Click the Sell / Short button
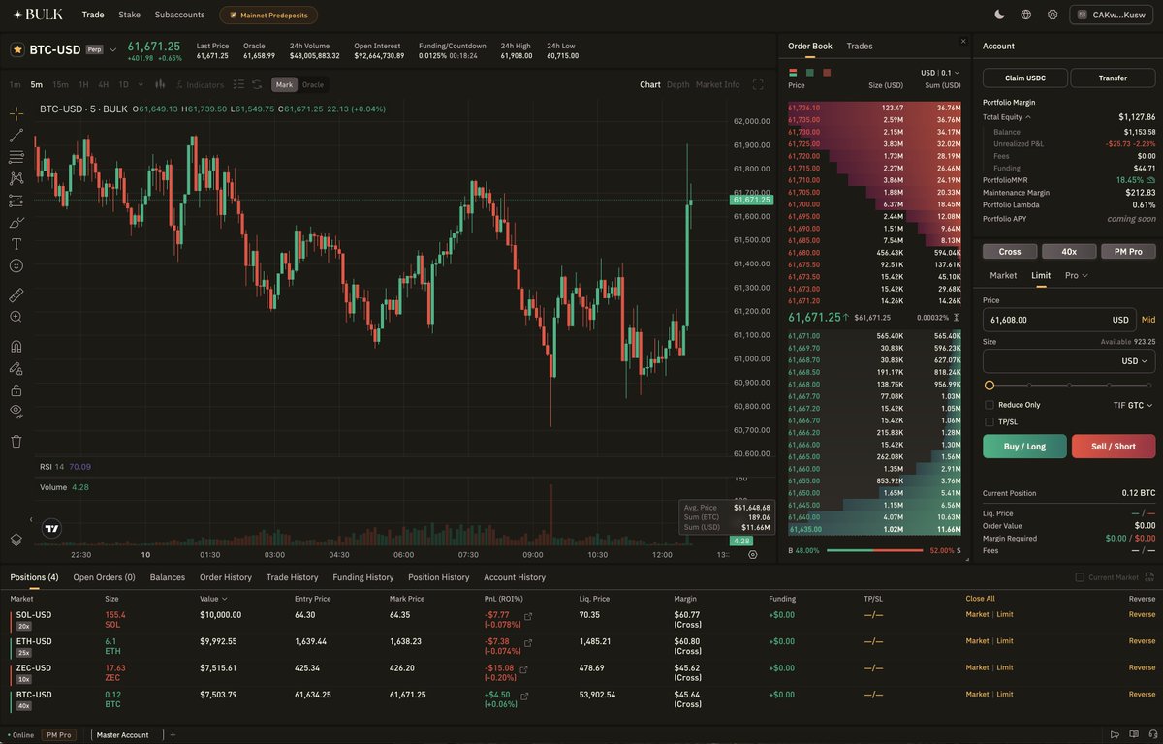This screenshot has width=1163, height=744. tap(1114, 446)
